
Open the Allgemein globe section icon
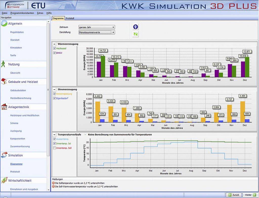tap(4, 23)
